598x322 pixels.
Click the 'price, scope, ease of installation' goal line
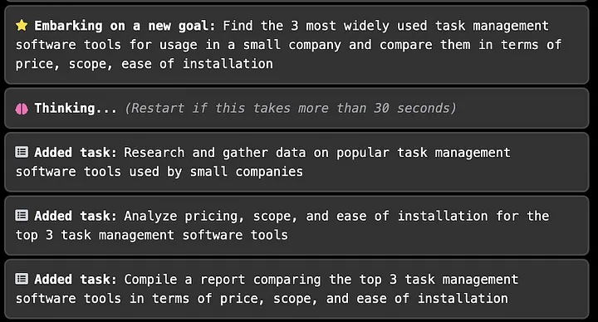(145, 64)
